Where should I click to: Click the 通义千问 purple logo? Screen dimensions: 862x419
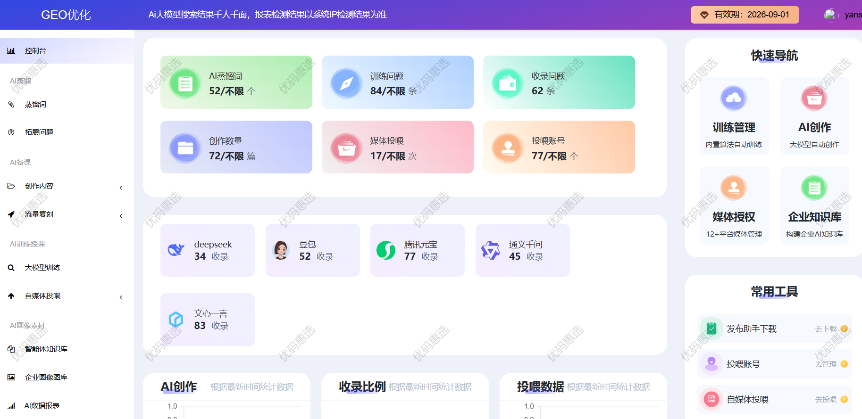click(x=491, y=250)
